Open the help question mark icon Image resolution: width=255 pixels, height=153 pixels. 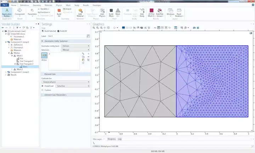(x=253, y=5)
